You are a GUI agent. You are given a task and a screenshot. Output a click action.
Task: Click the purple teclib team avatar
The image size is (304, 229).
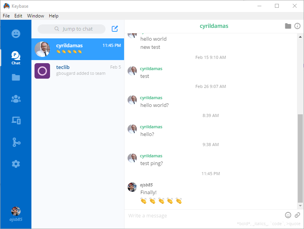42,71
